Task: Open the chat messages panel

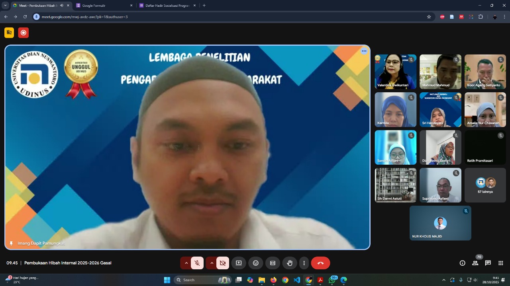Action: [488, 263]
